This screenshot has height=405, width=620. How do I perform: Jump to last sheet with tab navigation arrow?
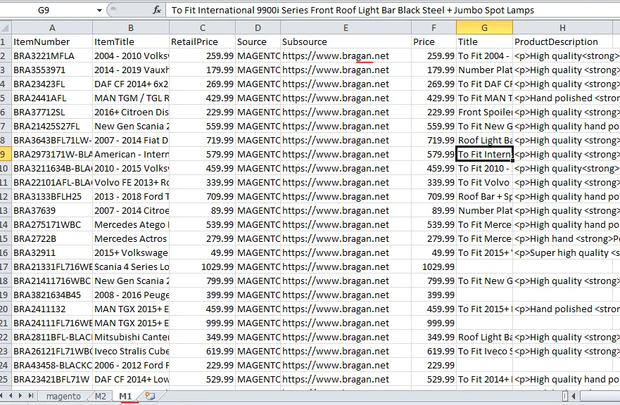point(30,395)
